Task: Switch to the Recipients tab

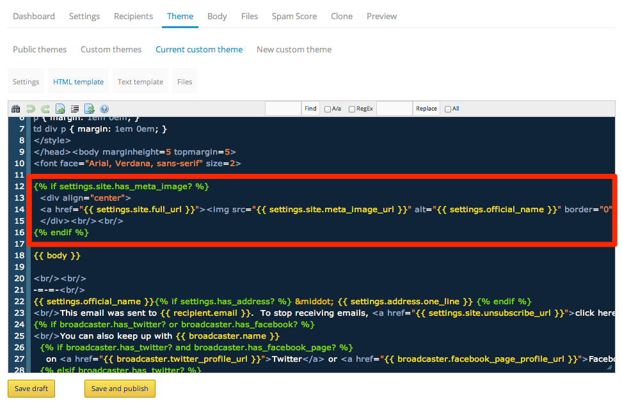Action: point(133,16)
